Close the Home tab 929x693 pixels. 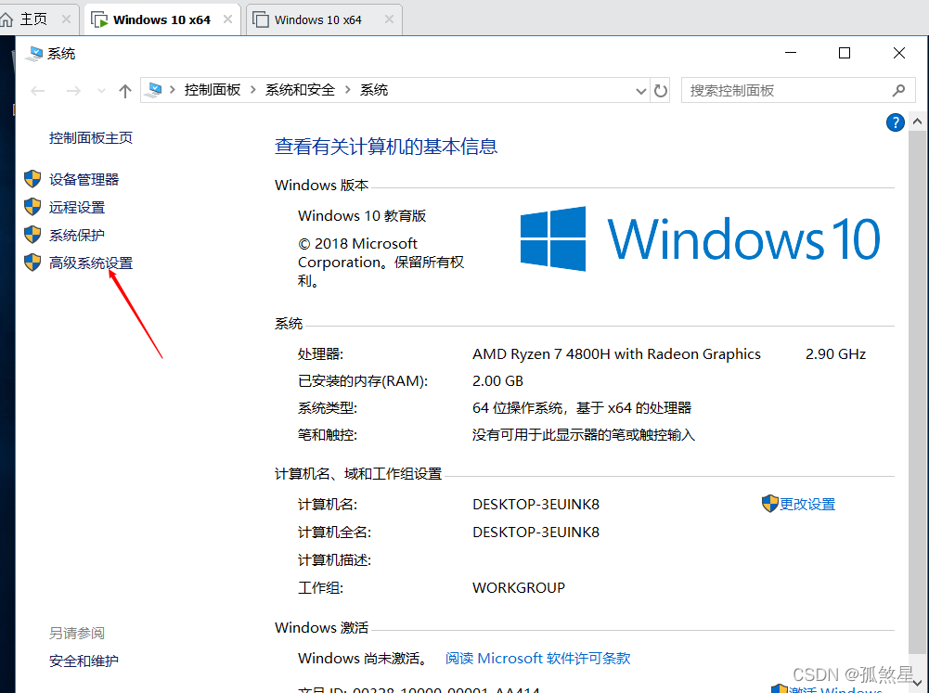coord(67,19)
